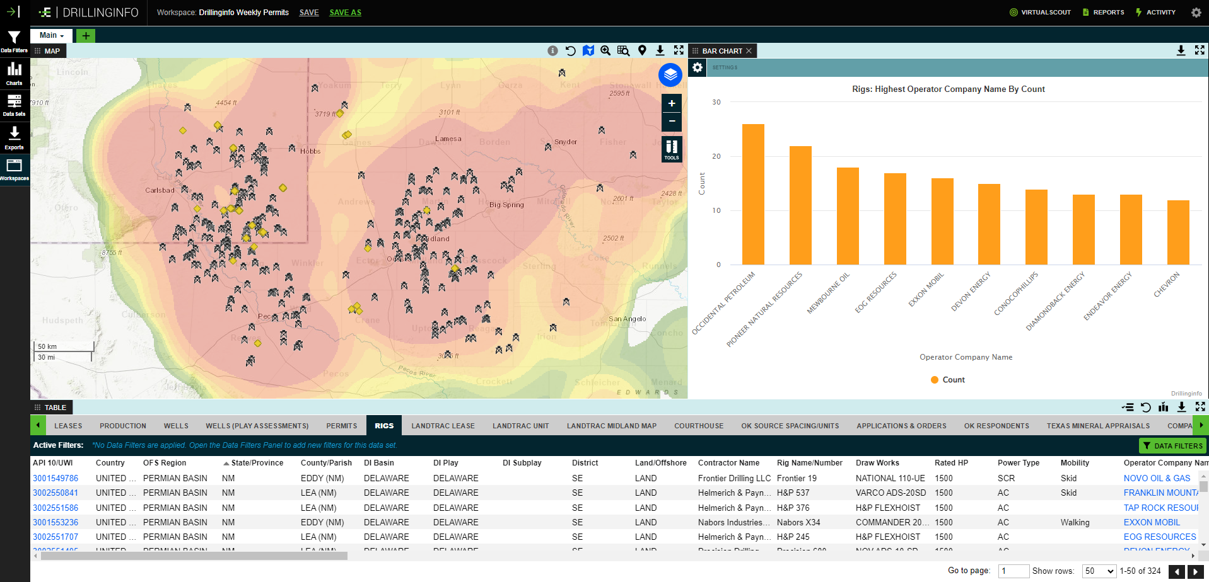Click the green DATA FILTERS button

pos(1172,446)
